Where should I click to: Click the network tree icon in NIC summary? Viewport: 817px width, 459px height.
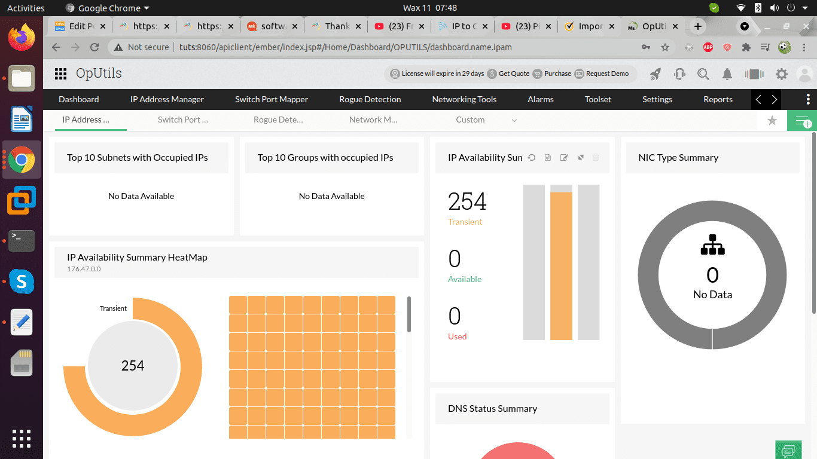712,244
